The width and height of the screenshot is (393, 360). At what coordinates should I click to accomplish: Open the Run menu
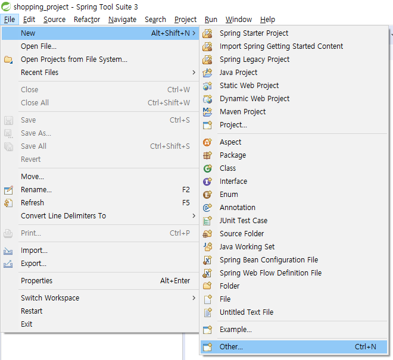(x=211, y=20)
